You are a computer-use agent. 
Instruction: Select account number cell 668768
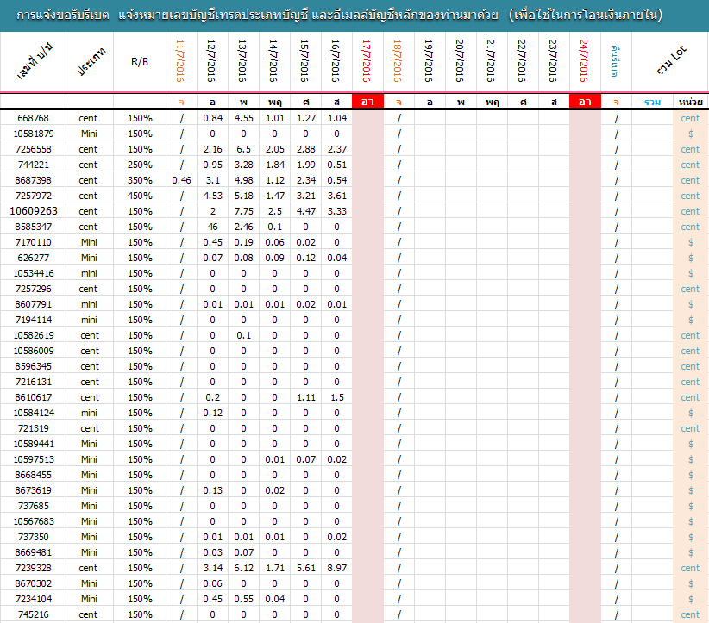pos(33,118)
